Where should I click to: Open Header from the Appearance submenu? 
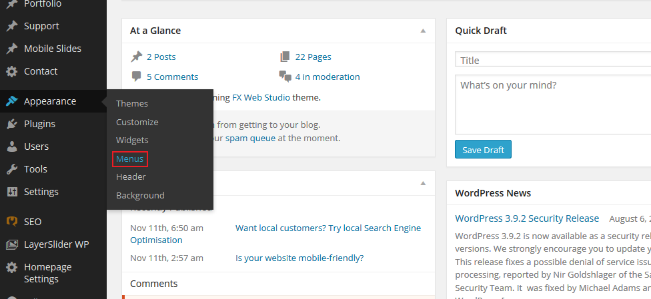coord(131,176)
